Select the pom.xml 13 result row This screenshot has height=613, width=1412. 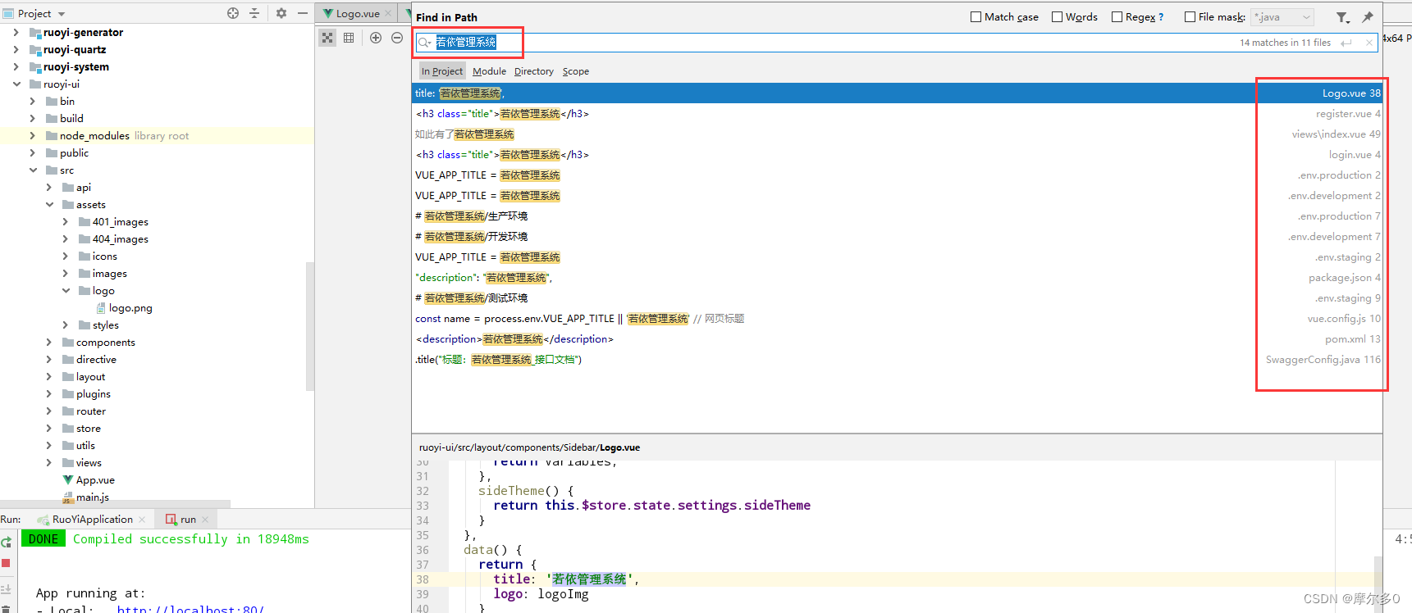point(897,339)
